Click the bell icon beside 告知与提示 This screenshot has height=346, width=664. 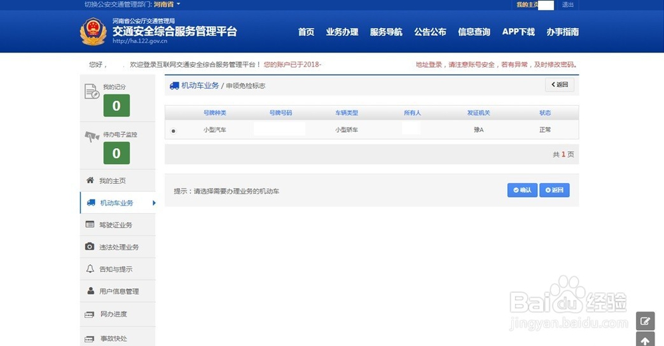[90, 268]
